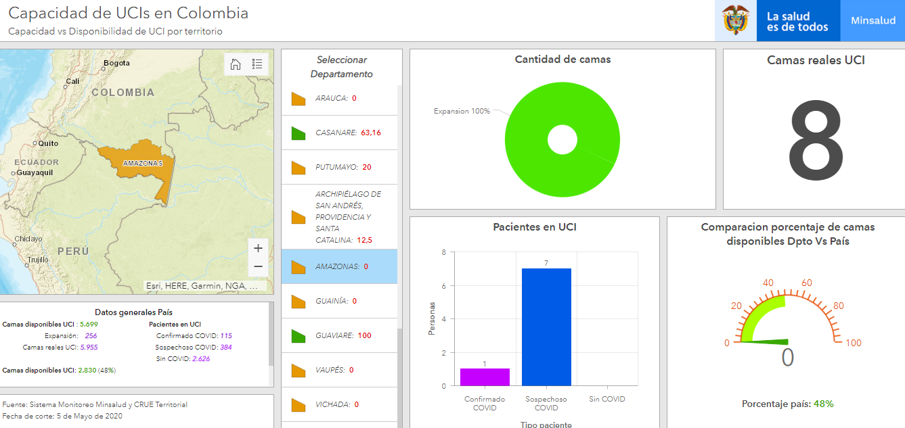Click the map home extent icon

(x=236, y=64)
